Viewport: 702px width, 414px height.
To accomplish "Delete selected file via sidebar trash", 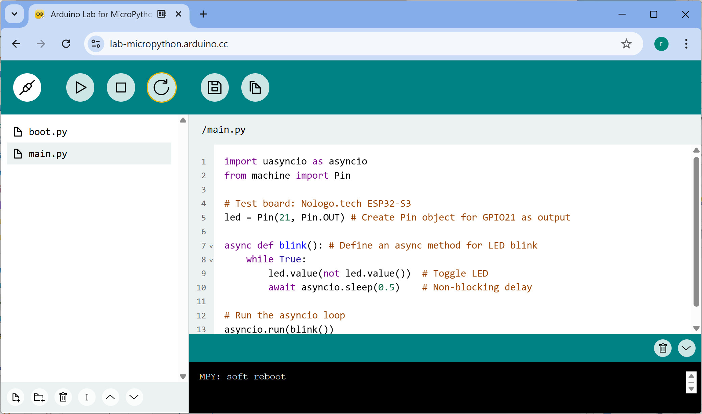I will point(63,397).
